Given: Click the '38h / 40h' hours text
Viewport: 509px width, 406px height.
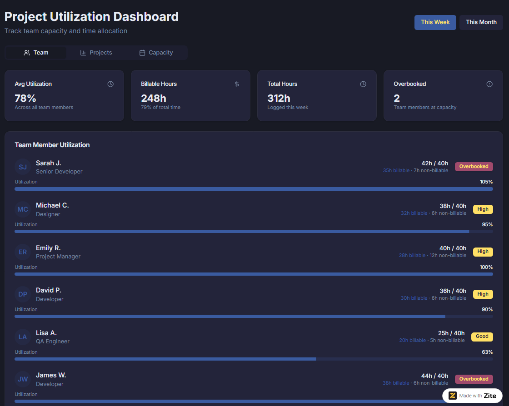Looking at the screenshot, I should point(453,206).
